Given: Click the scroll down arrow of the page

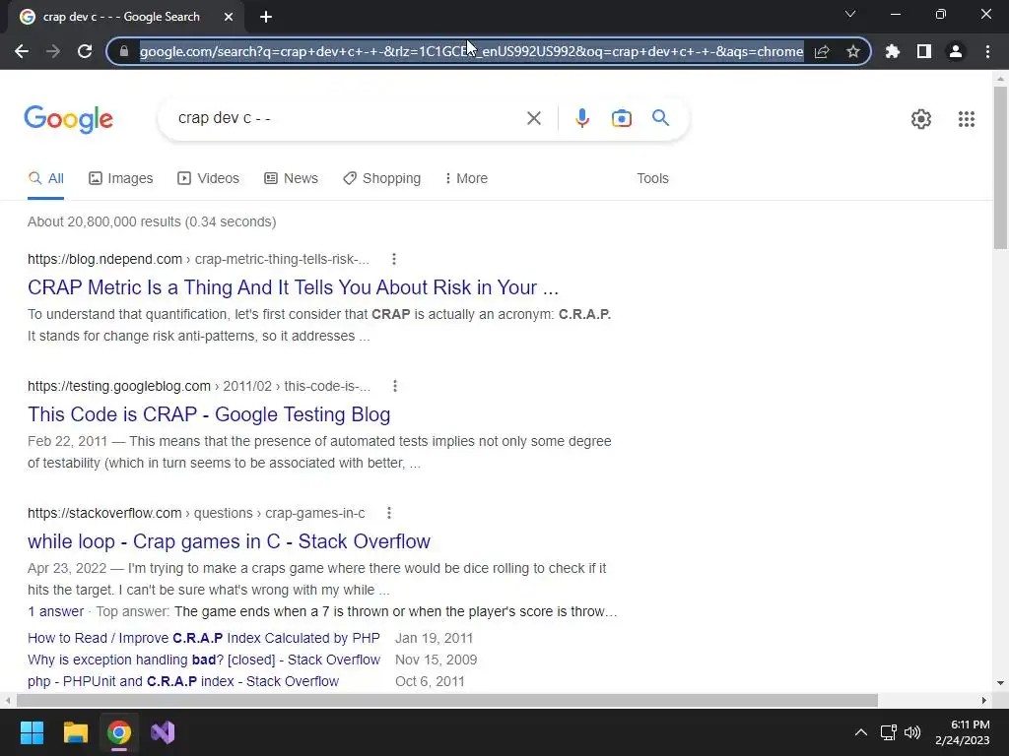Looking at the screenshot, I should 1001,683.
